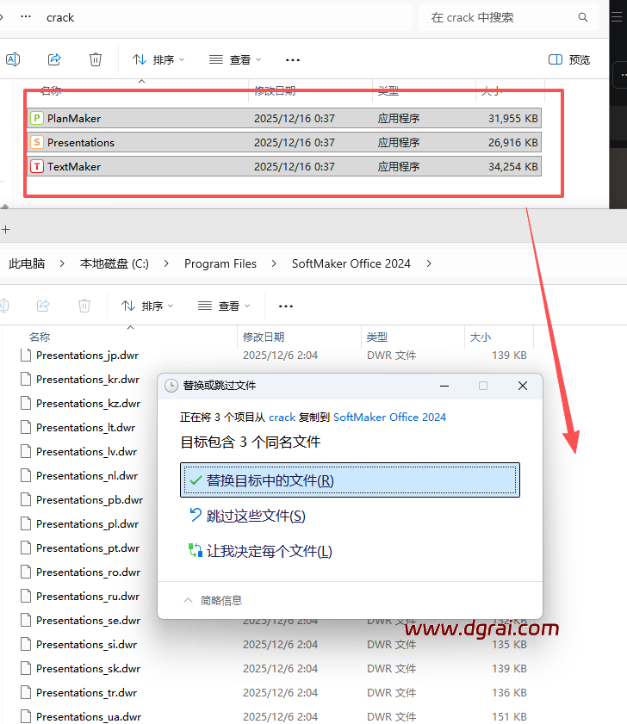627x724 pixels.
Task: Close the 替换或跳过文件 dialog
Action: click(x=523, y=386)
